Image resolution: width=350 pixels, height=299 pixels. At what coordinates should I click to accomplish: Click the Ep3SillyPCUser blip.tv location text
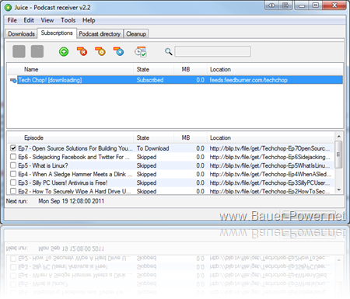click(270, 183)
